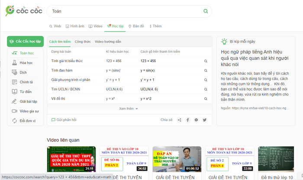This screenshot has height=180, width=303.
Task: Open the Bản đồ search tab
Action: [136, 26]
